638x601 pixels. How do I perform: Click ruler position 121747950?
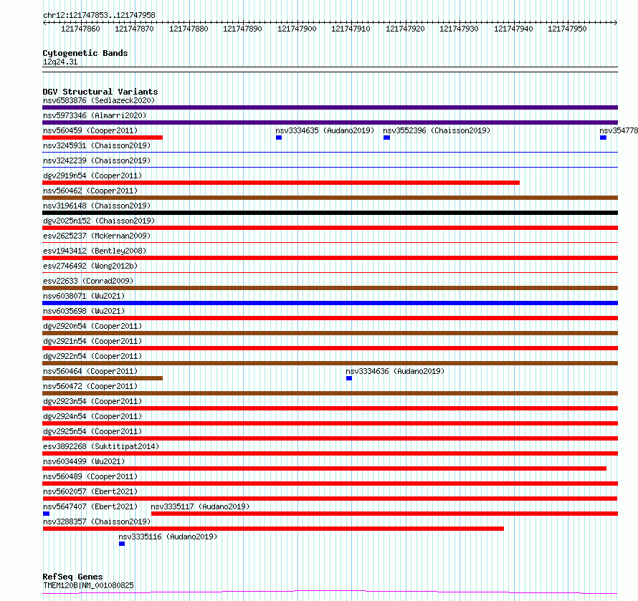567,29
